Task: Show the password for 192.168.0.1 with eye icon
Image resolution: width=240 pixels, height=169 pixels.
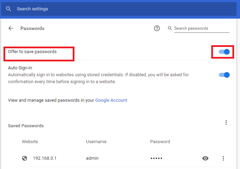Action: pyautogui.click(x=205, y=158)
